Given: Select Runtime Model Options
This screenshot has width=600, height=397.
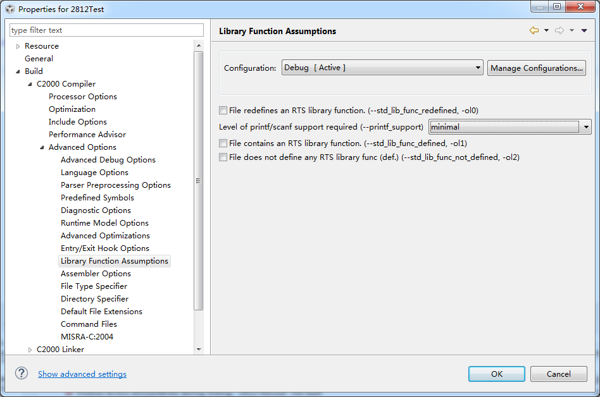Looking at the screenshot, I should pos(104,223).
